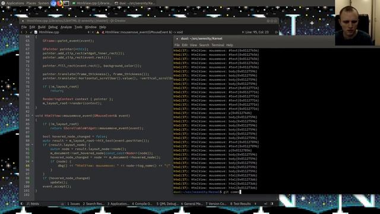The image size is (380, 214).
Task: Toggle the left sidebar in Qt Creator
Action: tap(22, 204)
